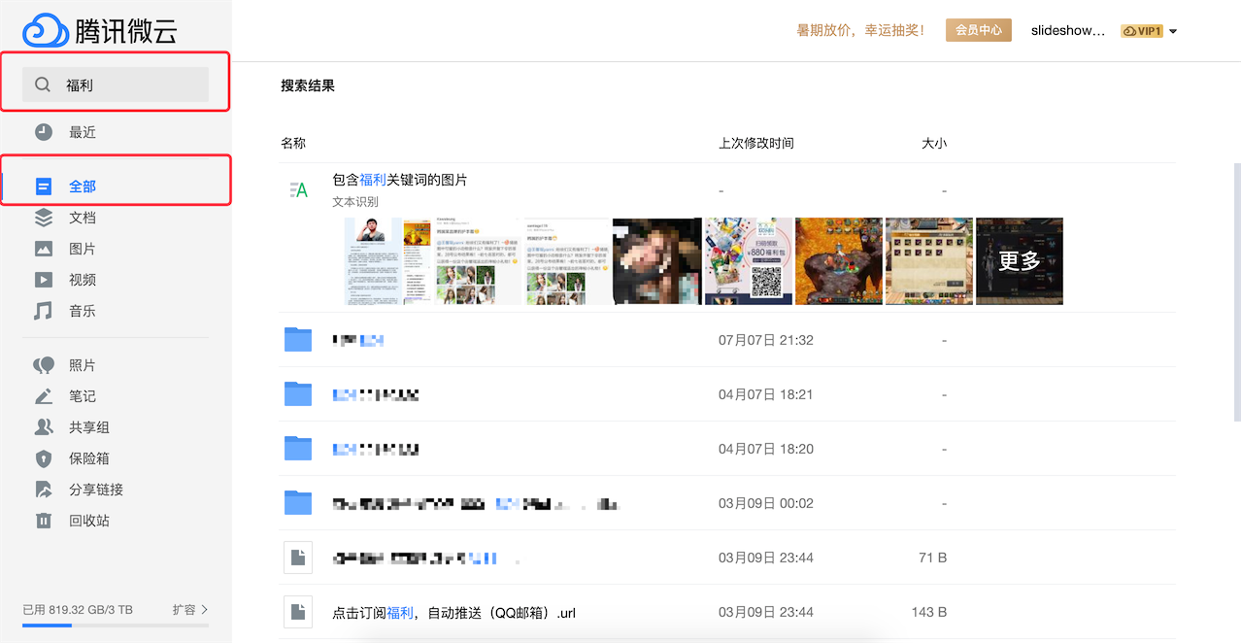Open the 视频 video play icon
The height and width of the screenshot is (643, 1241).
(x=44, y=280)
